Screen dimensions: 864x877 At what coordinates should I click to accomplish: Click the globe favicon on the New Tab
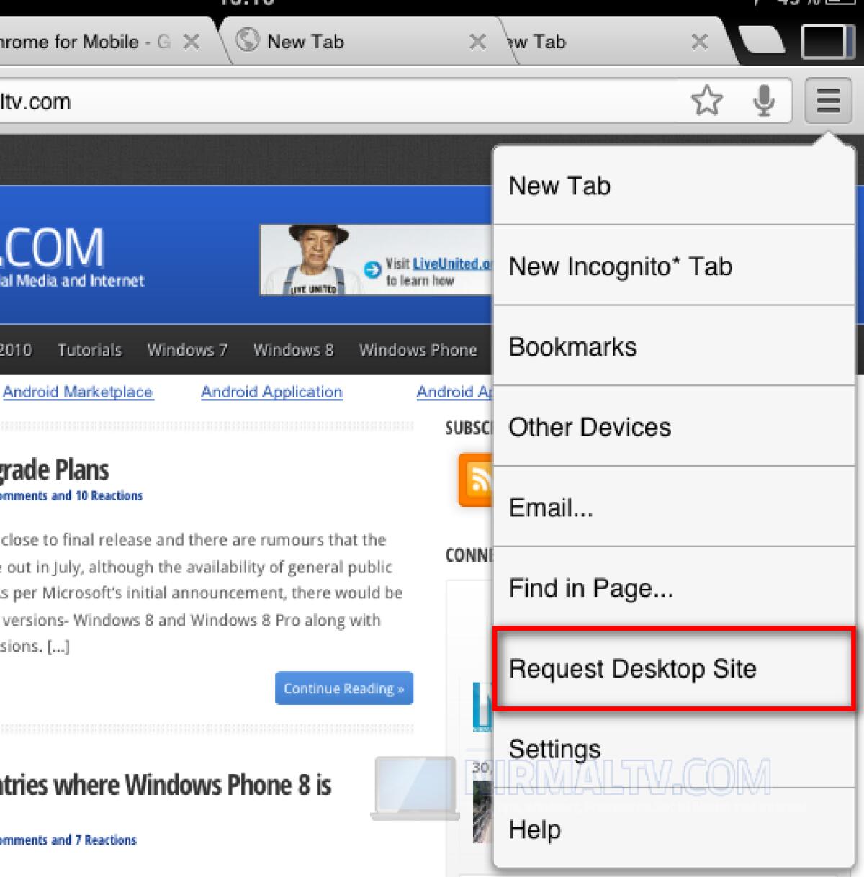click(248, 41)
